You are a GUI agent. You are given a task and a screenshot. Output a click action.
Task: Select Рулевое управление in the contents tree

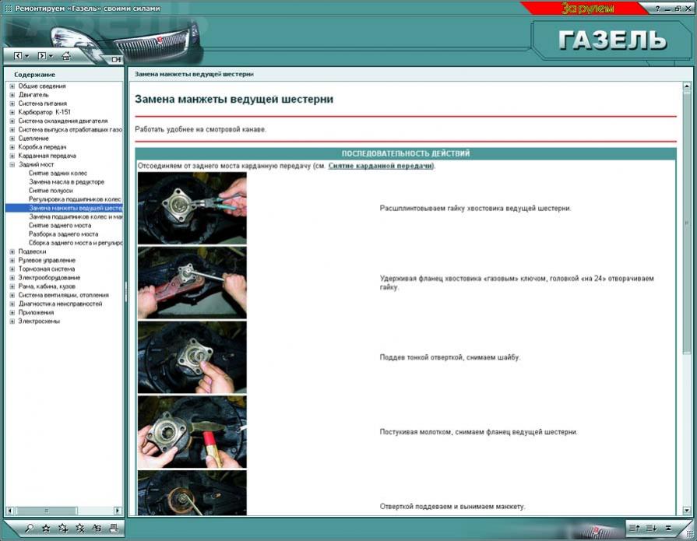(x=47, y=260)
